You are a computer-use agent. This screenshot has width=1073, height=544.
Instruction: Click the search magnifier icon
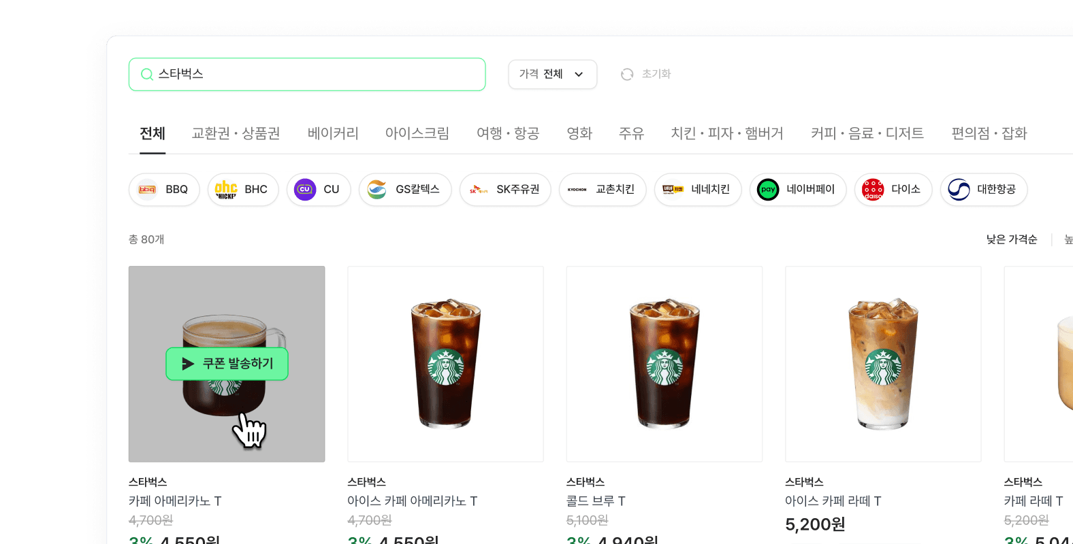click(146, 74)
